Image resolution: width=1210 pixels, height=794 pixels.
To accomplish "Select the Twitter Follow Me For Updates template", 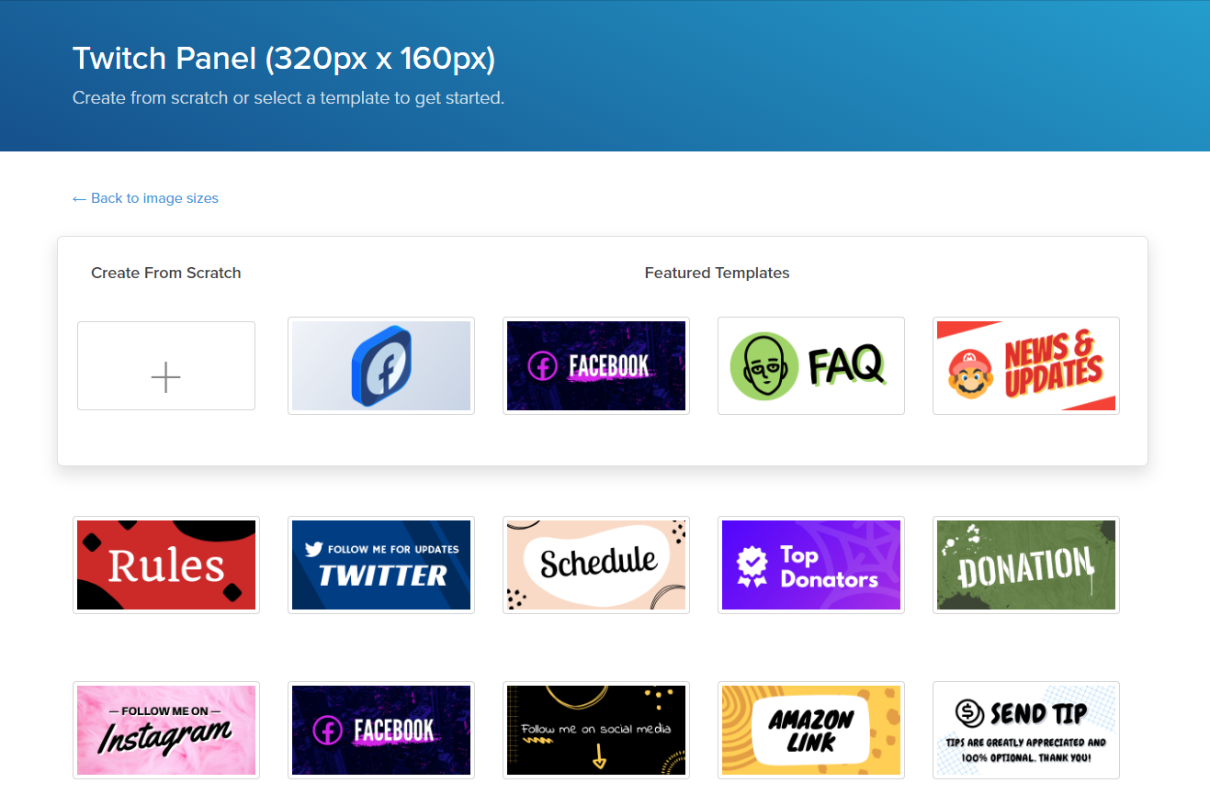I will (380, 565).
